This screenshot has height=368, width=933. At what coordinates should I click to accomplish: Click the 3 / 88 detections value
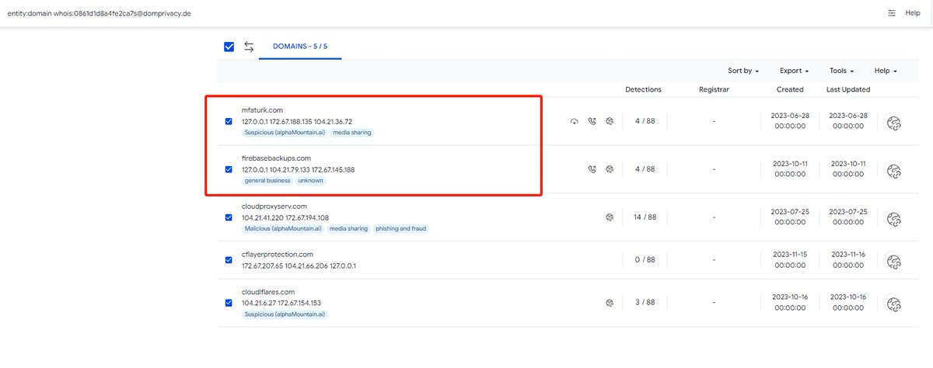point(645,302)
